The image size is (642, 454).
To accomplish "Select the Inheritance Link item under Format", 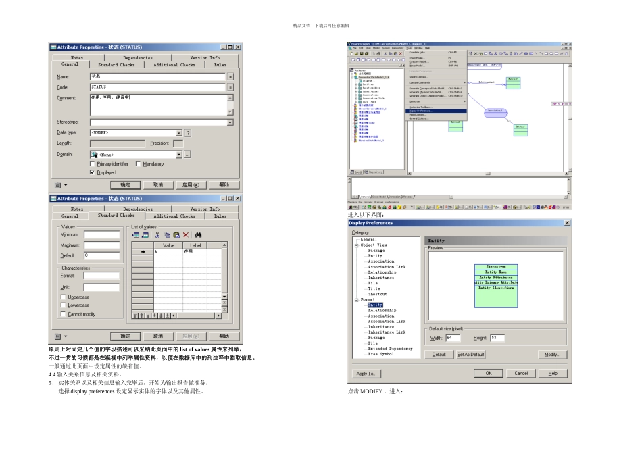I will point(387,332).
